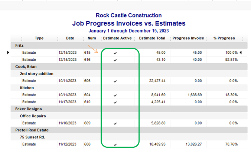Click the active checkmark for estimate 616

pyautogui.click(x=115, y=60)
